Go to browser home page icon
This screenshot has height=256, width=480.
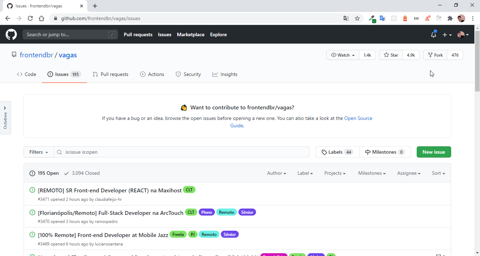tap(41, 18)
